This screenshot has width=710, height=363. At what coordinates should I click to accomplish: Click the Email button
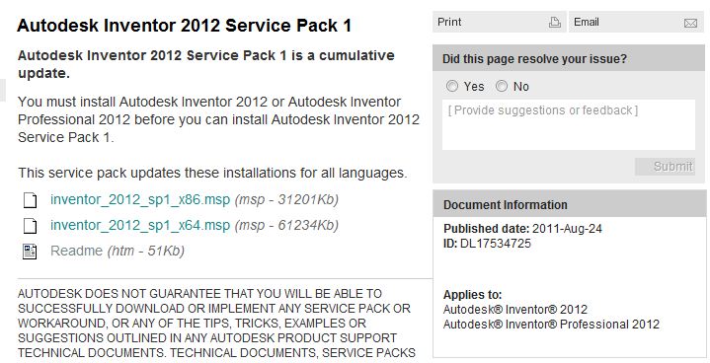[636, 22]
